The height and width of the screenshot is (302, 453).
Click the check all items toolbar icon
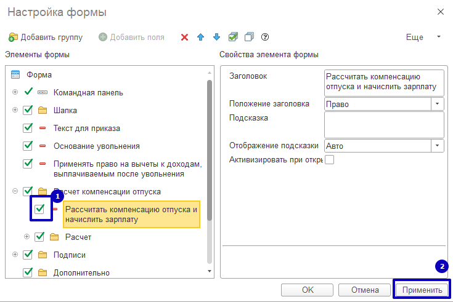(x=233, y=37)
